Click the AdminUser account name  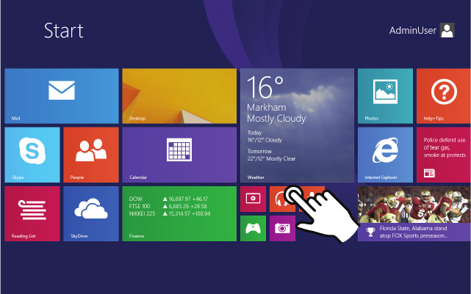pyautogui.click(x=413, y=30)
